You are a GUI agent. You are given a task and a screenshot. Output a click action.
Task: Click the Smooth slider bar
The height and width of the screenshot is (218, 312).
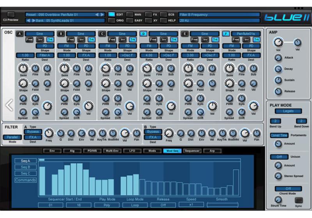coord(222,205)
